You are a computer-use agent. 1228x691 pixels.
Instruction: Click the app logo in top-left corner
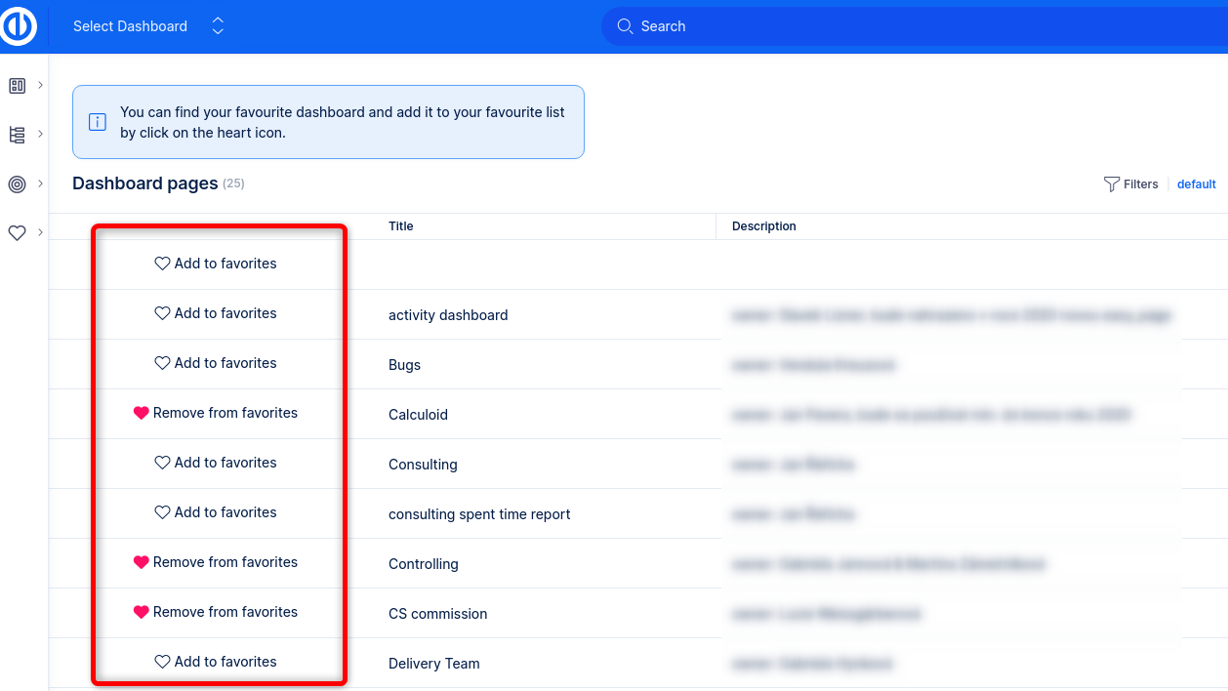pyautogui.click(x=20, y=26)
